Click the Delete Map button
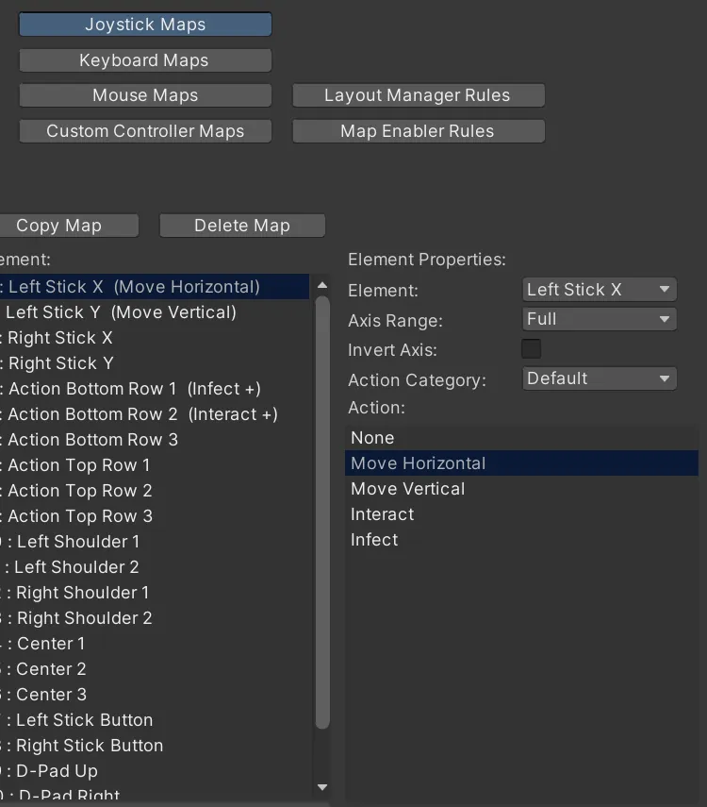Image resolution: width=707 pixels, height=807 pixels. click(242, 226)
